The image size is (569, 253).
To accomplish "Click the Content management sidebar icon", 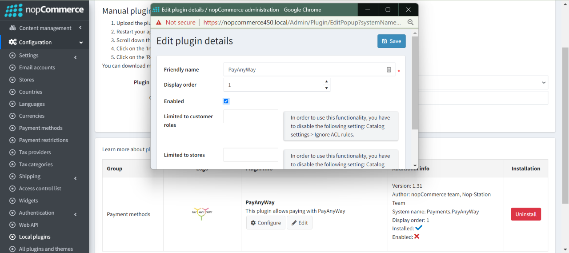I will [12, 28].
